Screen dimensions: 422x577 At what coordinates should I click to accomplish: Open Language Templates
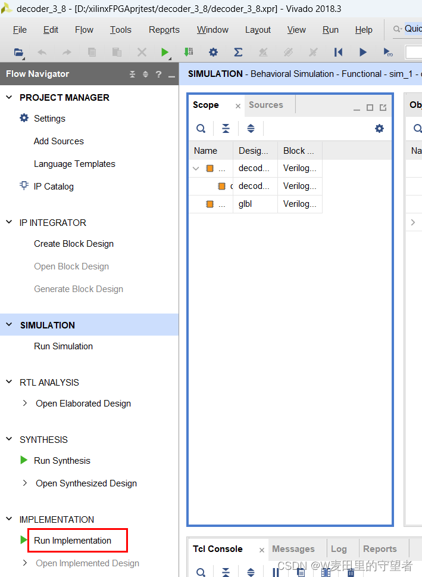pyautogui.click(x=74, y=164)
